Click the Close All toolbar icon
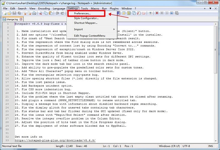220x150 pixels. click(29, 13)
